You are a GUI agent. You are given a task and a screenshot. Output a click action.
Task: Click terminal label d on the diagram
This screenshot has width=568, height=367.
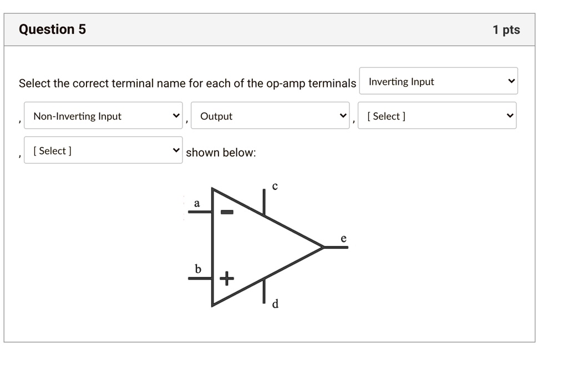point(274,303)
